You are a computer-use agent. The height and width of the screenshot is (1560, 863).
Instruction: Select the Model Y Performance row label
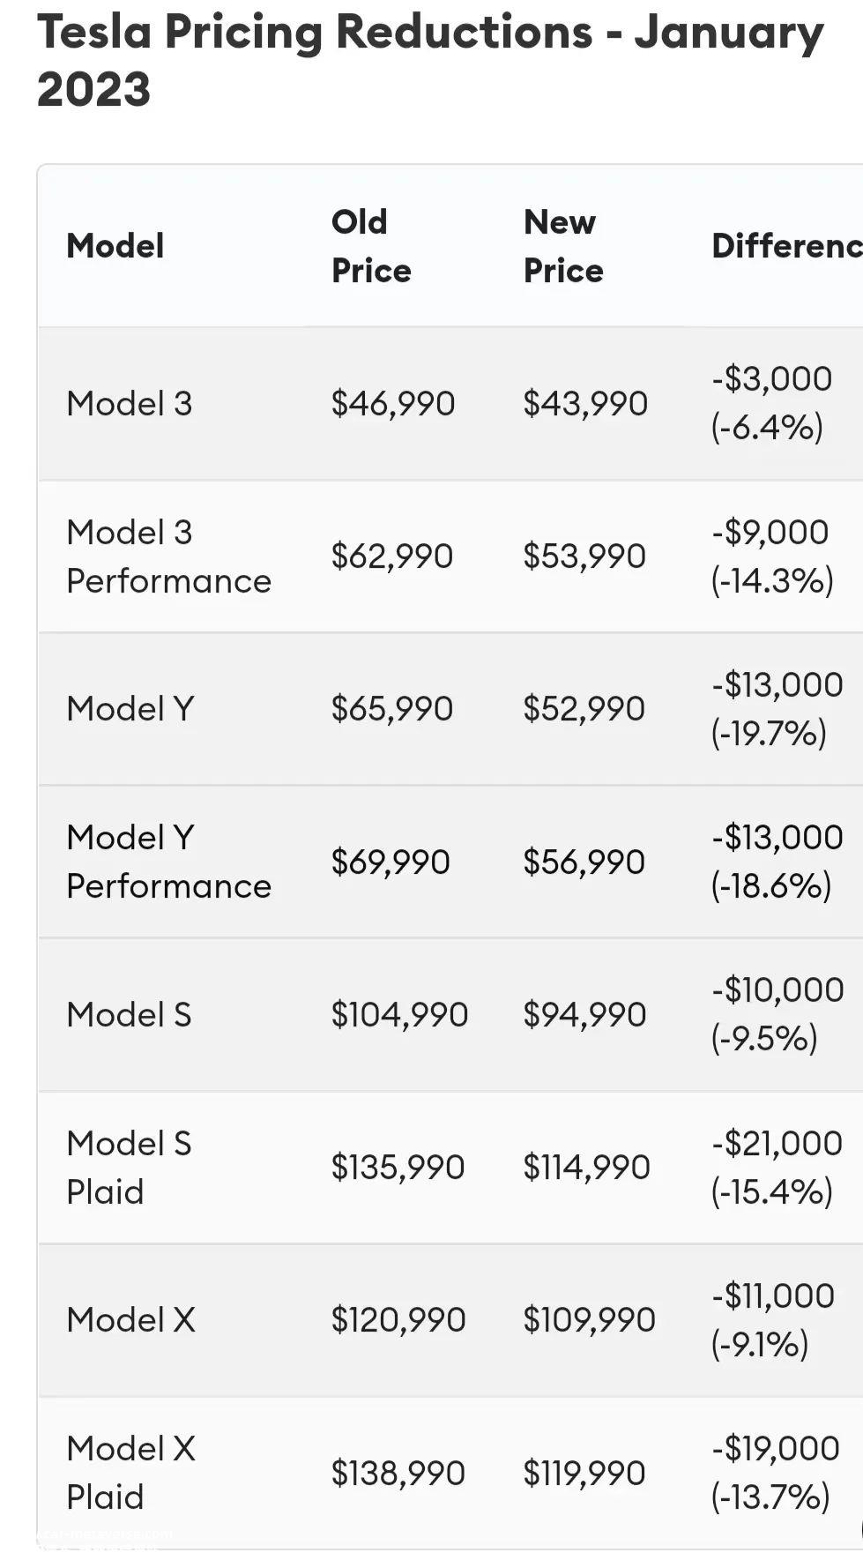pos(169,862)
